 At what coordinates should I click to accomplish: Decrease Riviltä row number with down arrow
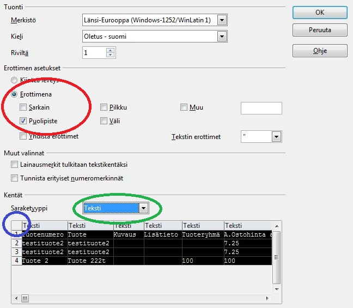pyautogui.click(x=111, y=56)
